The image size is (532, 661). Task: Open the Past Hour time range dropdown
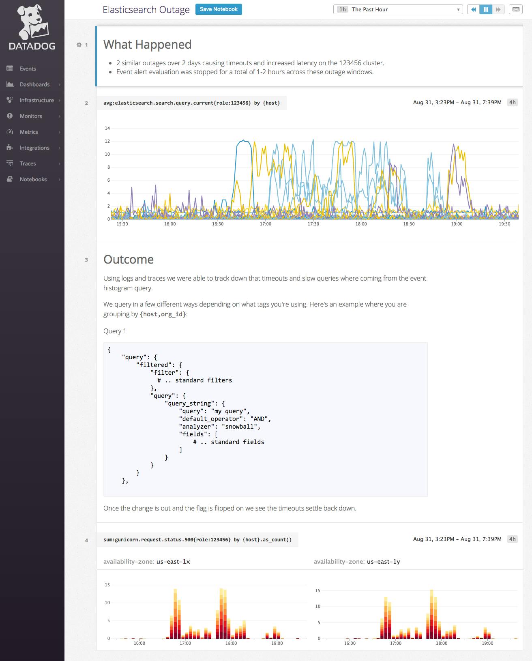point(398,9)
